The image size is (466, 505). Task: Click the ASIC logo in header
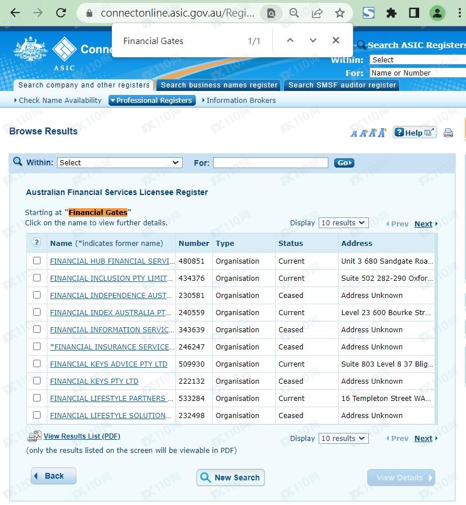[x=65, y=53]
